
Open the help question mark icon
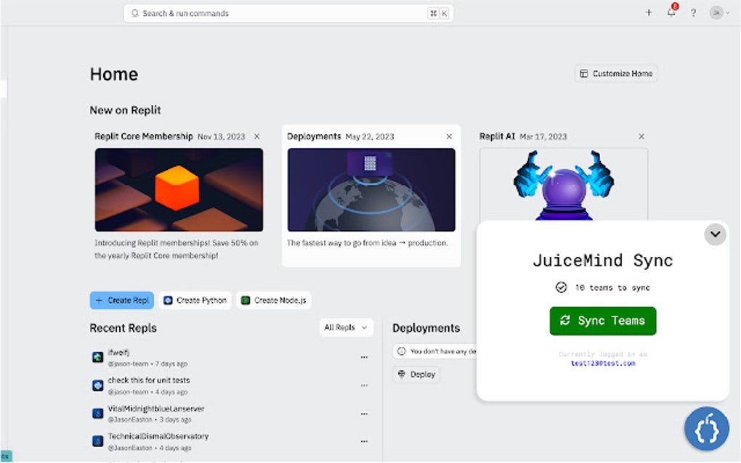693,13
